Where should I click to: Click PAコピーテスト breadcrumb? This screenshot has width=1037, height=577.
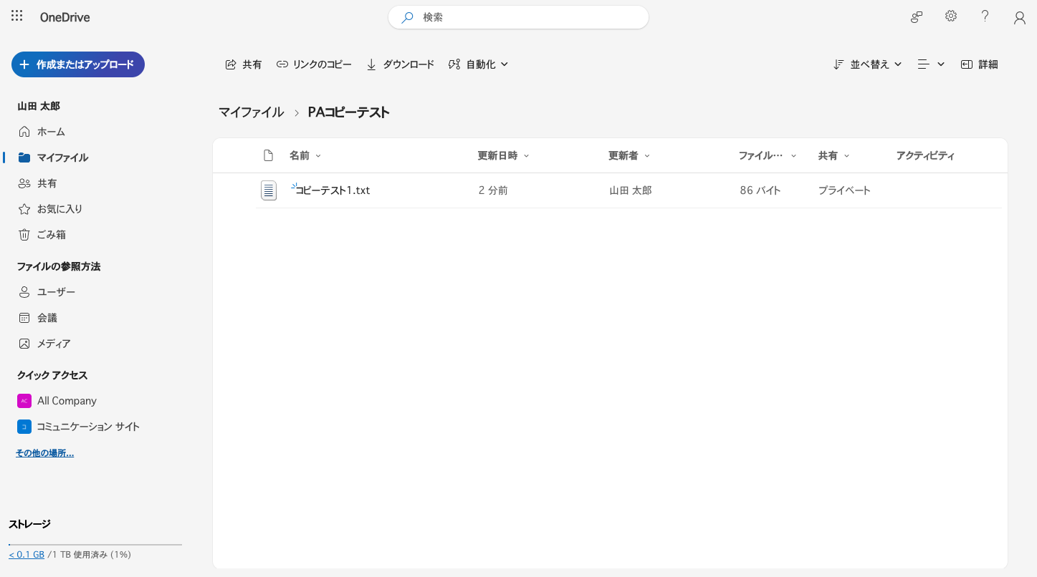[348, 112]
